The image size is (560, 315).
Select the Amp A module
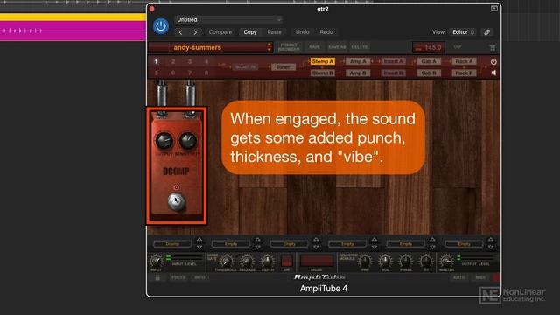[x=358, y=61]
